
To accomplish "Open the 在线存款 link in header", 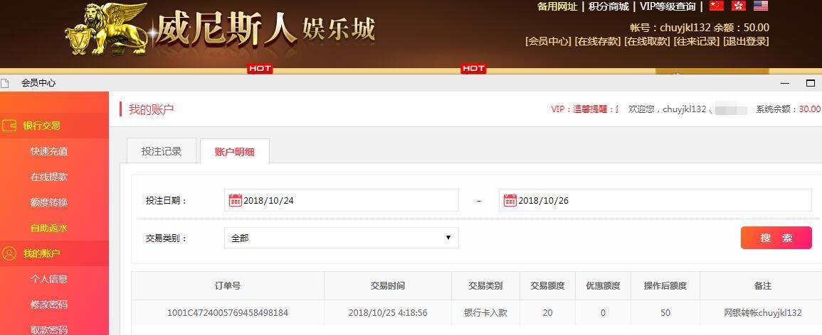I will [597, 41].
